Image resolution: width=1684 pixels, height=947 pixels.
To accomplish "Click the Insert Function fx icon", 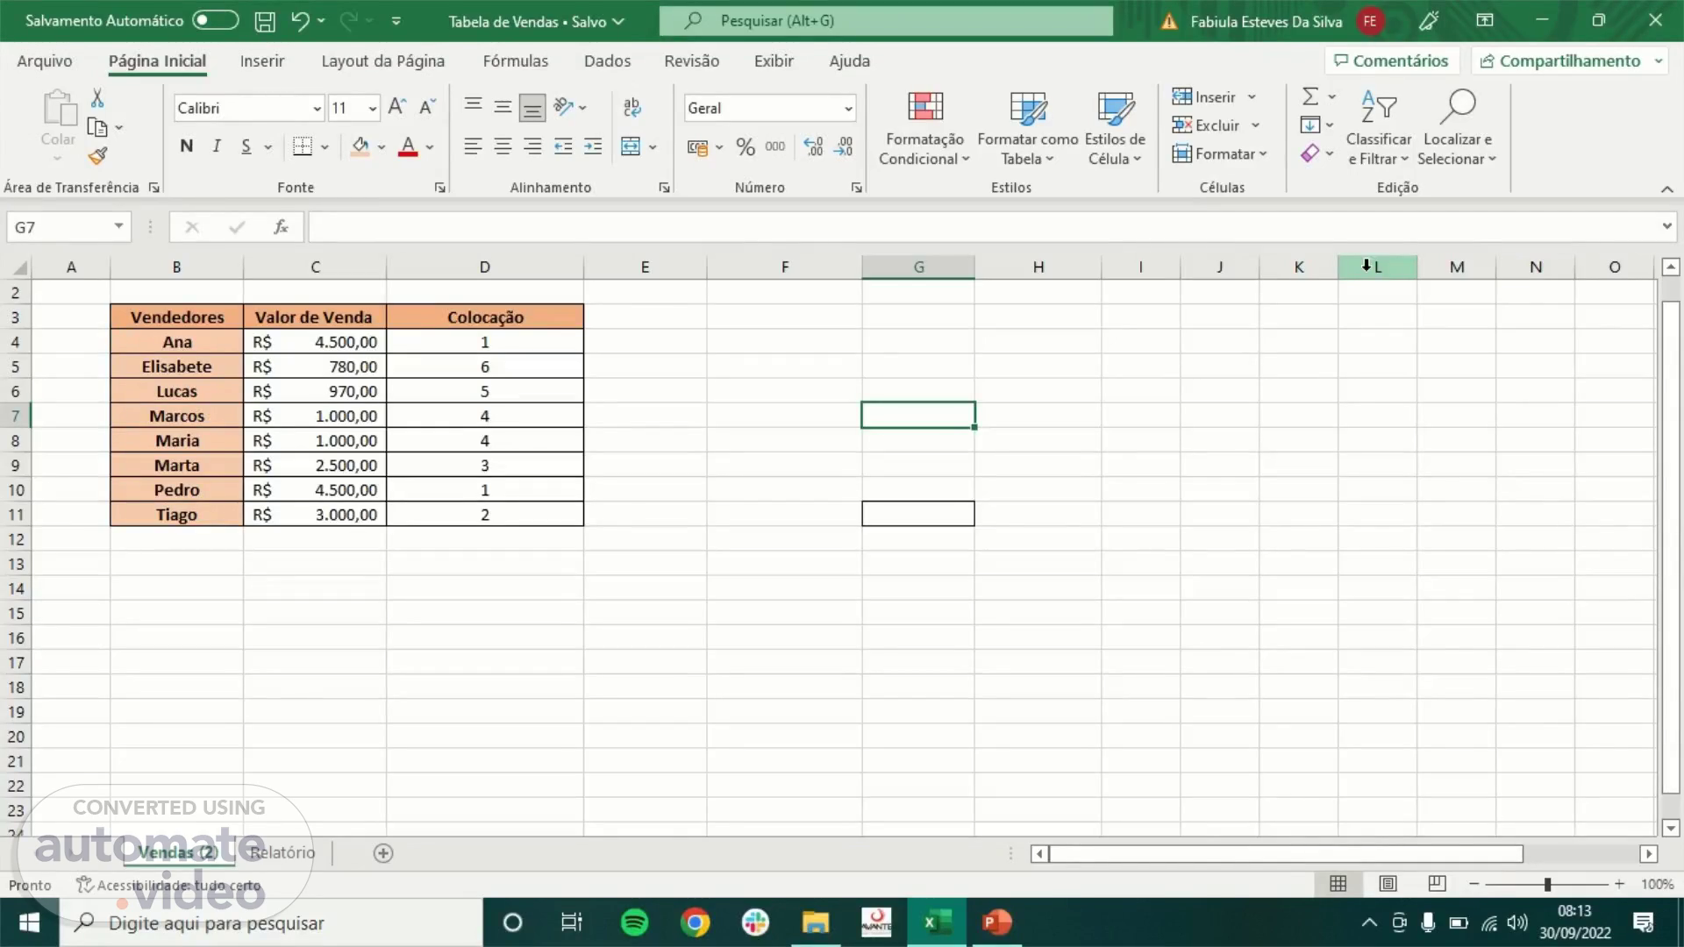I will (x=281, y=227).
